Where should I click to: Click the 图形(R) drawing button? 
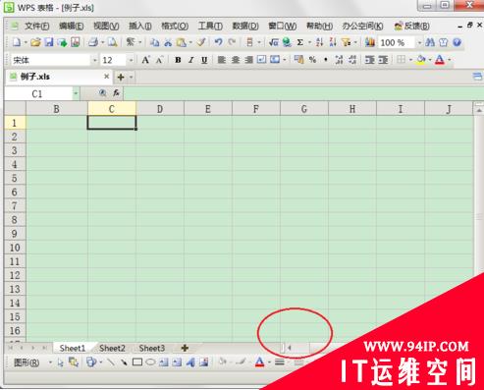(x=27, y=362)
